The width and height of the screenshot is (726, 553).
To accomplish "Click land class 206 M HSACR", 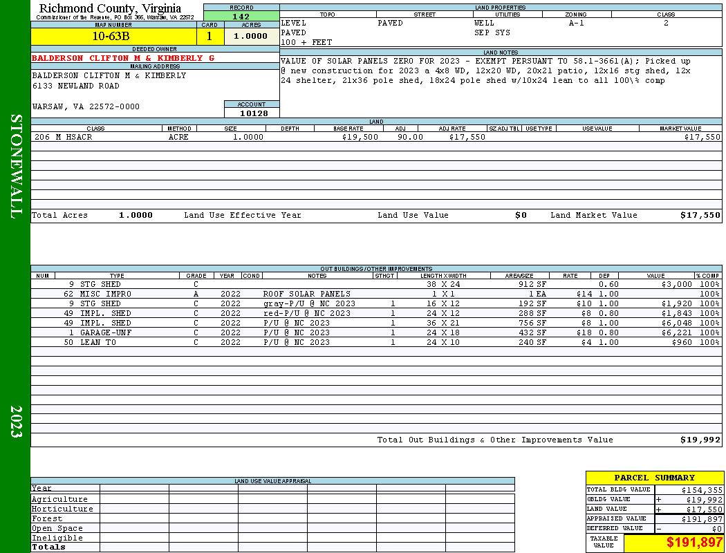I will [x=63, y=137].
